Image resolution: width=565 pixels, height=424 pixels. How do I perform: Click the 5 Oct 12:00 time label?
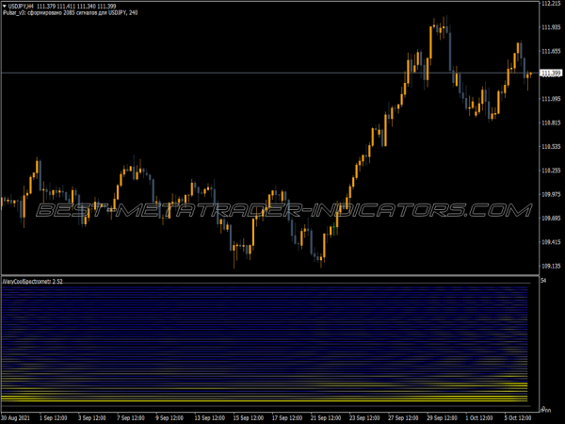pos(518,418)
